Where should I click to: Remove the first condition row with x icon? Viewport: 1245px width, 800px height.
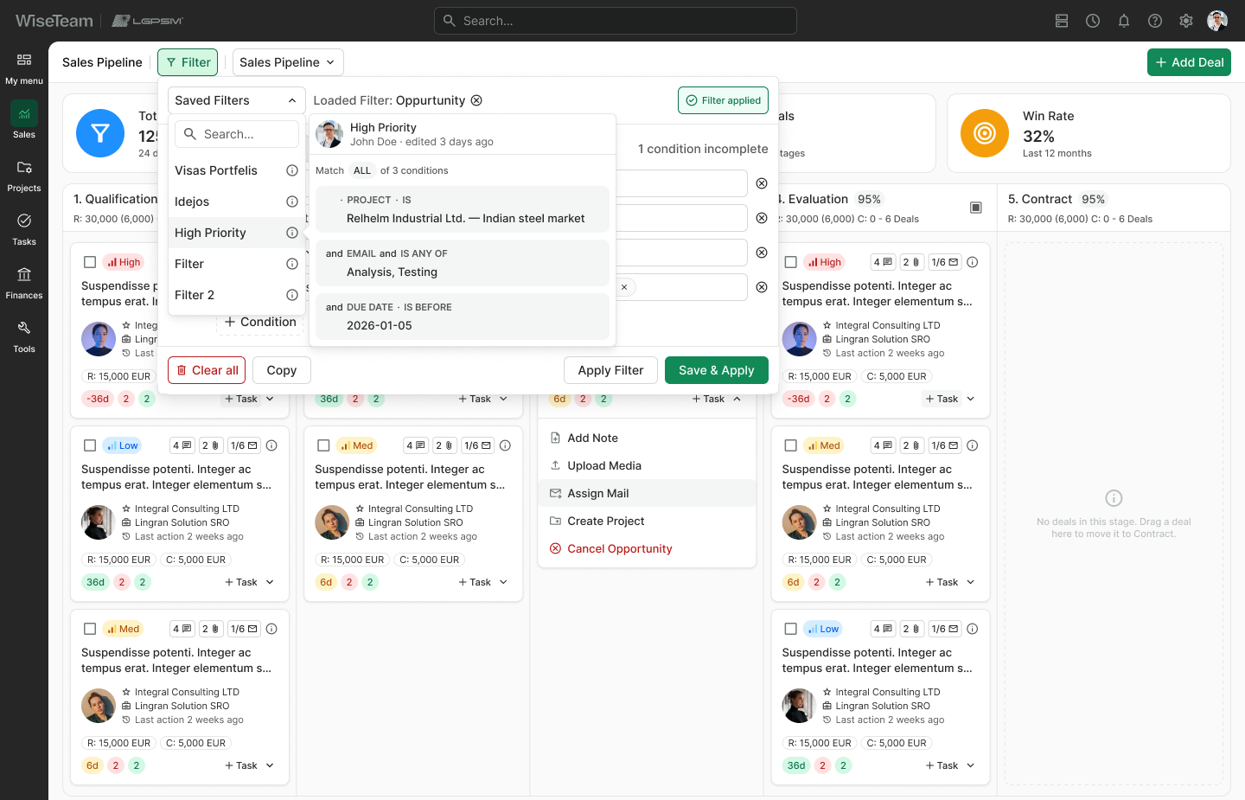click(762, 183)
